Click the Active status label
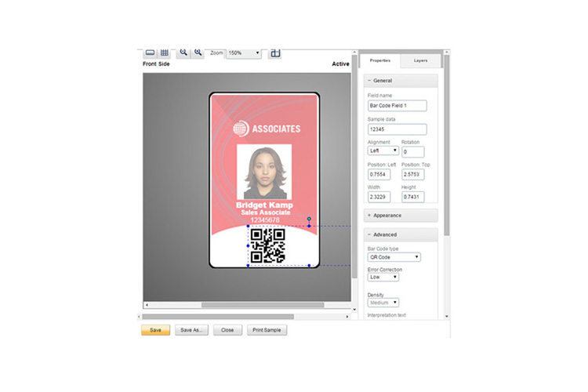The image size is (588, 392). (x=340, y=64)
